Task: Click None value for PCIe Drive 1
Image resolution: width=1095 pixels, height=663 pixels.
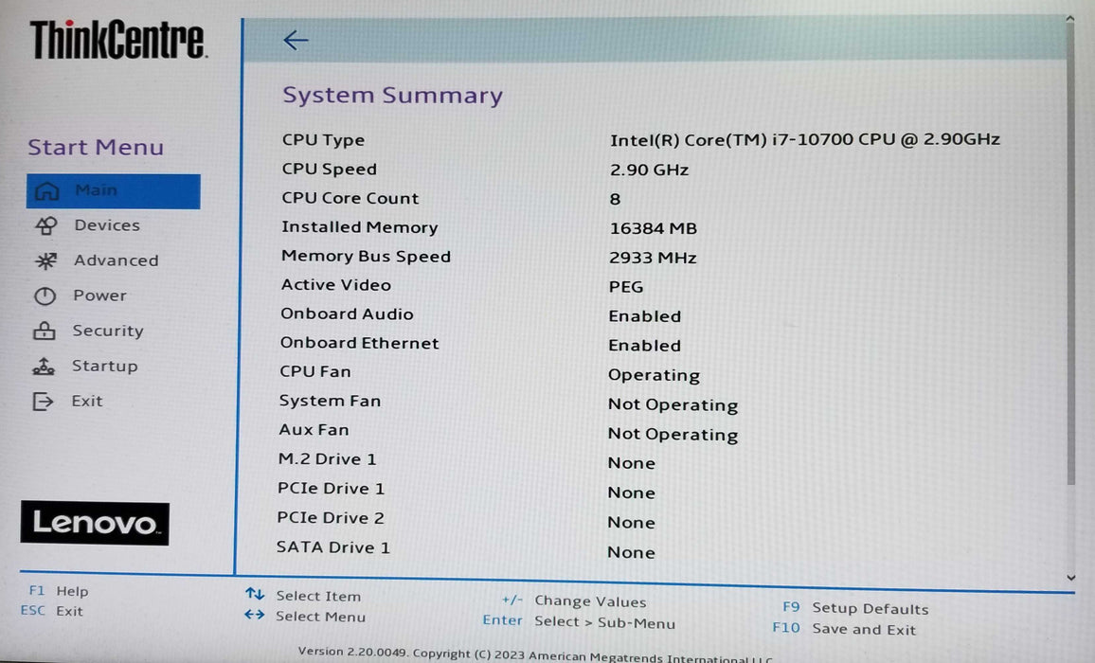Action: point(631,493)
